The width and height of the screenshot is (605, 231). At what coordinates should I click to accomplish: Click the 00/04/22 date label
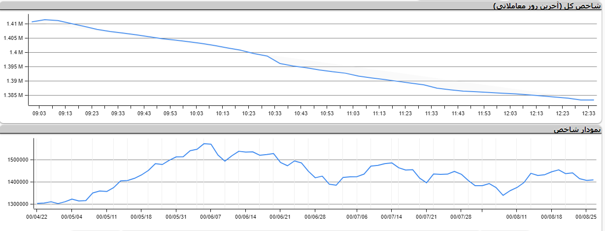point(37,216)
